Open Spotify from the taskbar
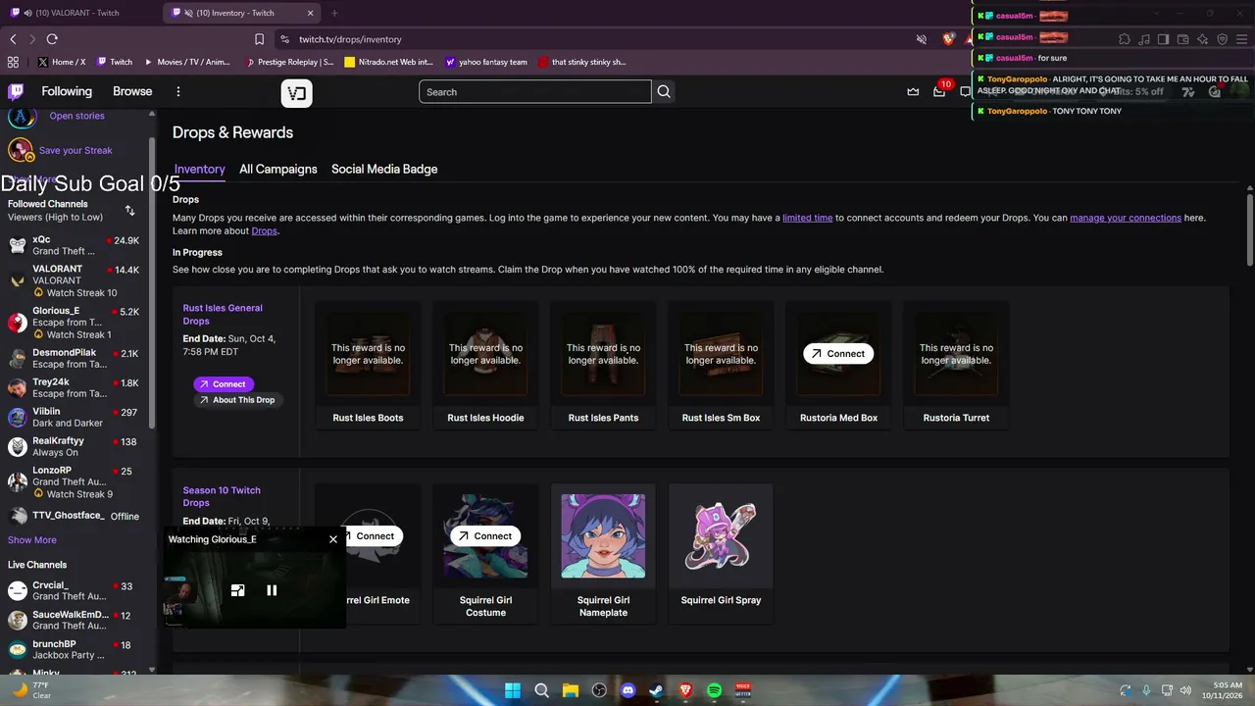 pyautogui.click(x=714, y=690)
